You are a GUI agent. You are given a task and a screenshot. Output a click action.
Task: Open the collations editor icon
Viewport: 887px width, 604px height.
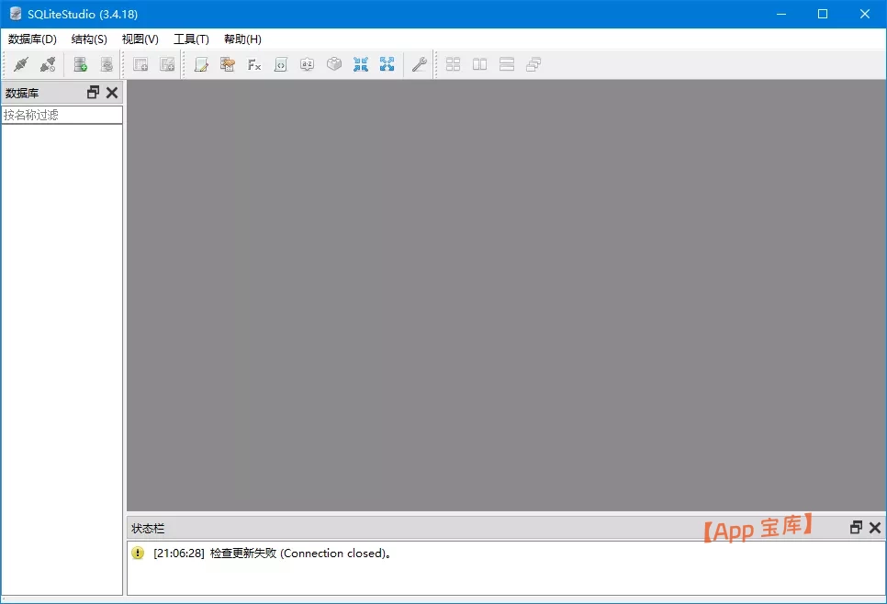point(308,64)
